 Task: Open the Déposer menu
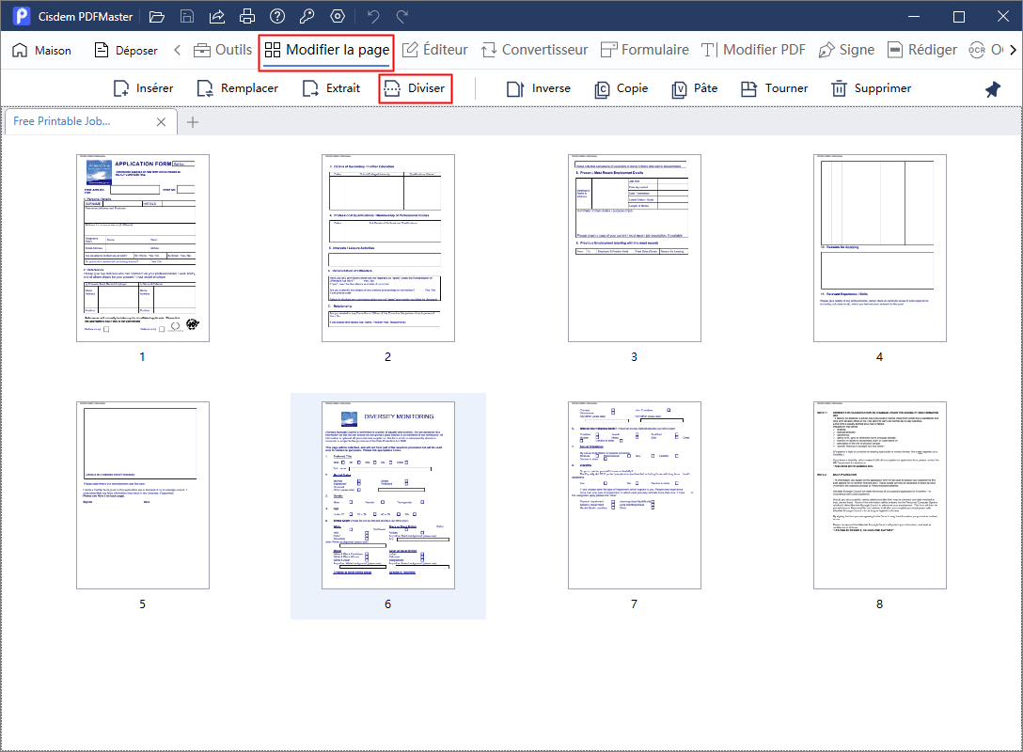[127, 50]
